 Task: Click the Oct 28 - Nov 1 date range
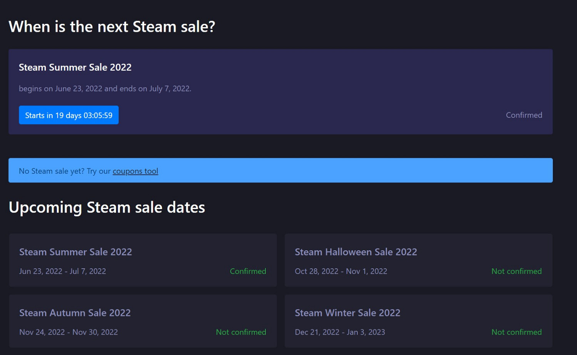pyautogui.click(x=341, y=271)
